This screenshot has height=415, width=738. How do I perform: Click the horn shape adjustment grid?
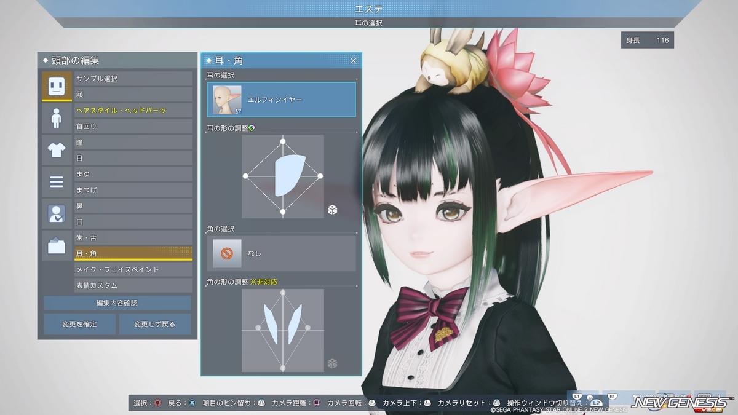coord(283,330)
